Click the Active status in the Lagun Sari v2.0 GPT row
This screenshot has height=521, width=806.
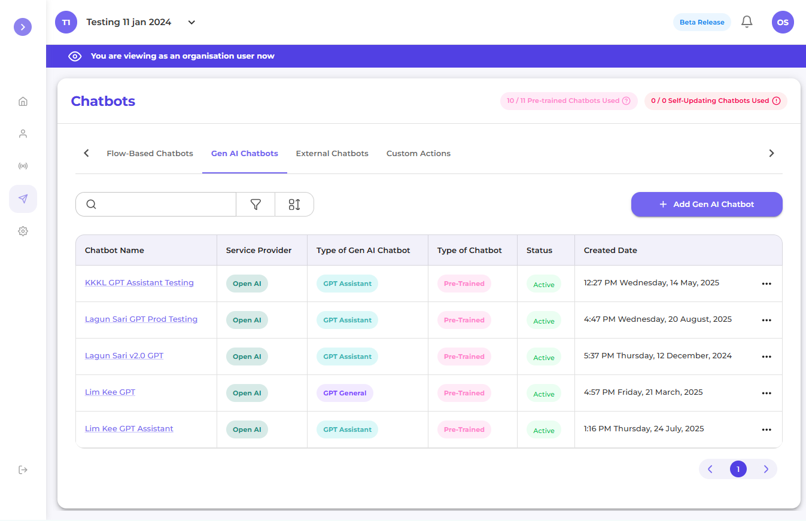click(x=544, y=358)
